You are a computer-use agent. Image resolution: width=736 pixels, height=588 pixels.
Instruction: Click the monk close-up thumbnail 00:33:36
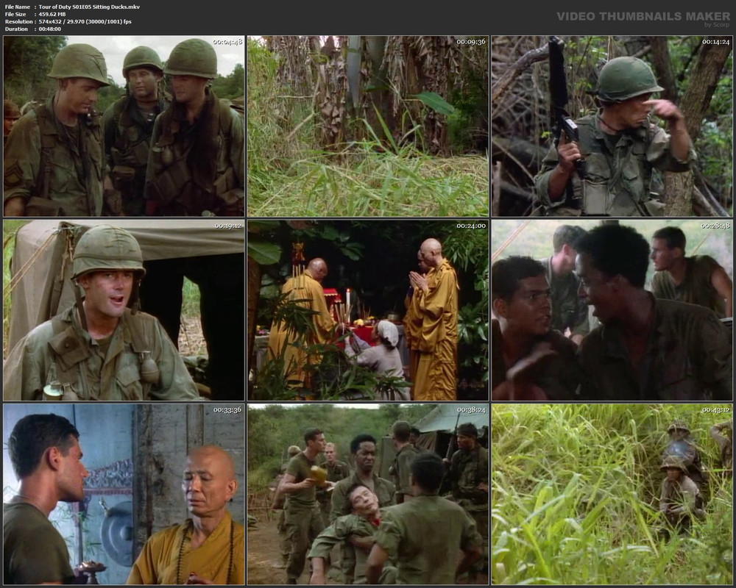(x=124, y=494)
